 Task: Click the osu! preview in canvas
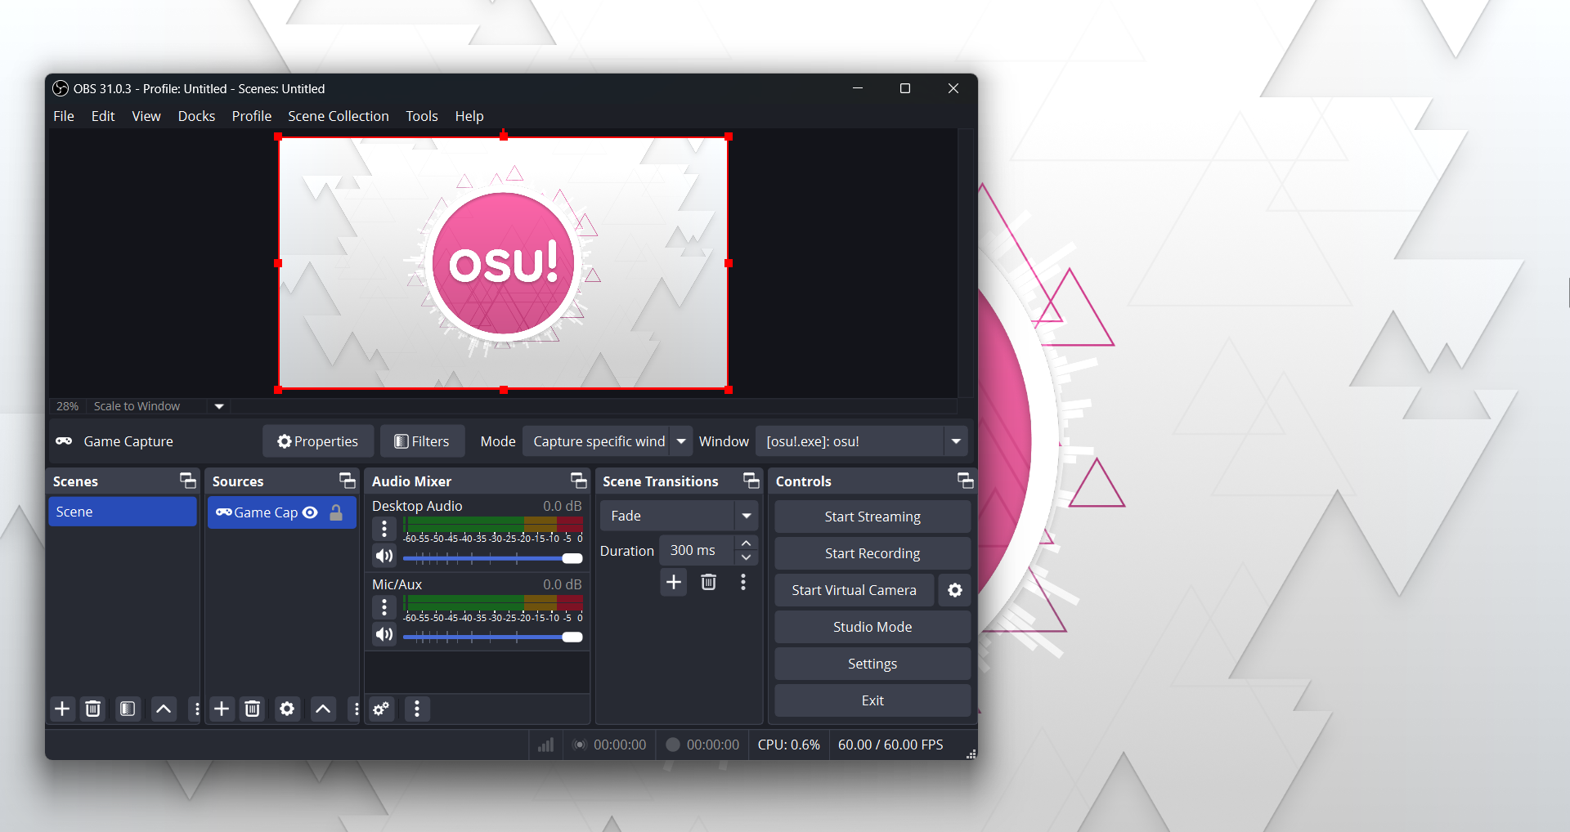click(x=503, y=263)
